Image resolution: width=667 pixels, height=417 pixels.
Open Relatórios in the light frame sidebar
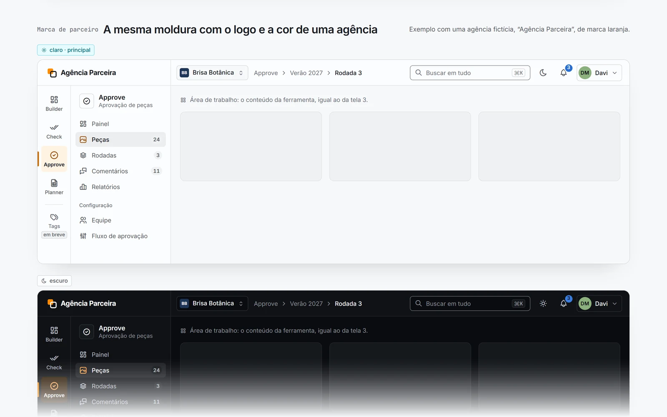click(x=120, y=187)
